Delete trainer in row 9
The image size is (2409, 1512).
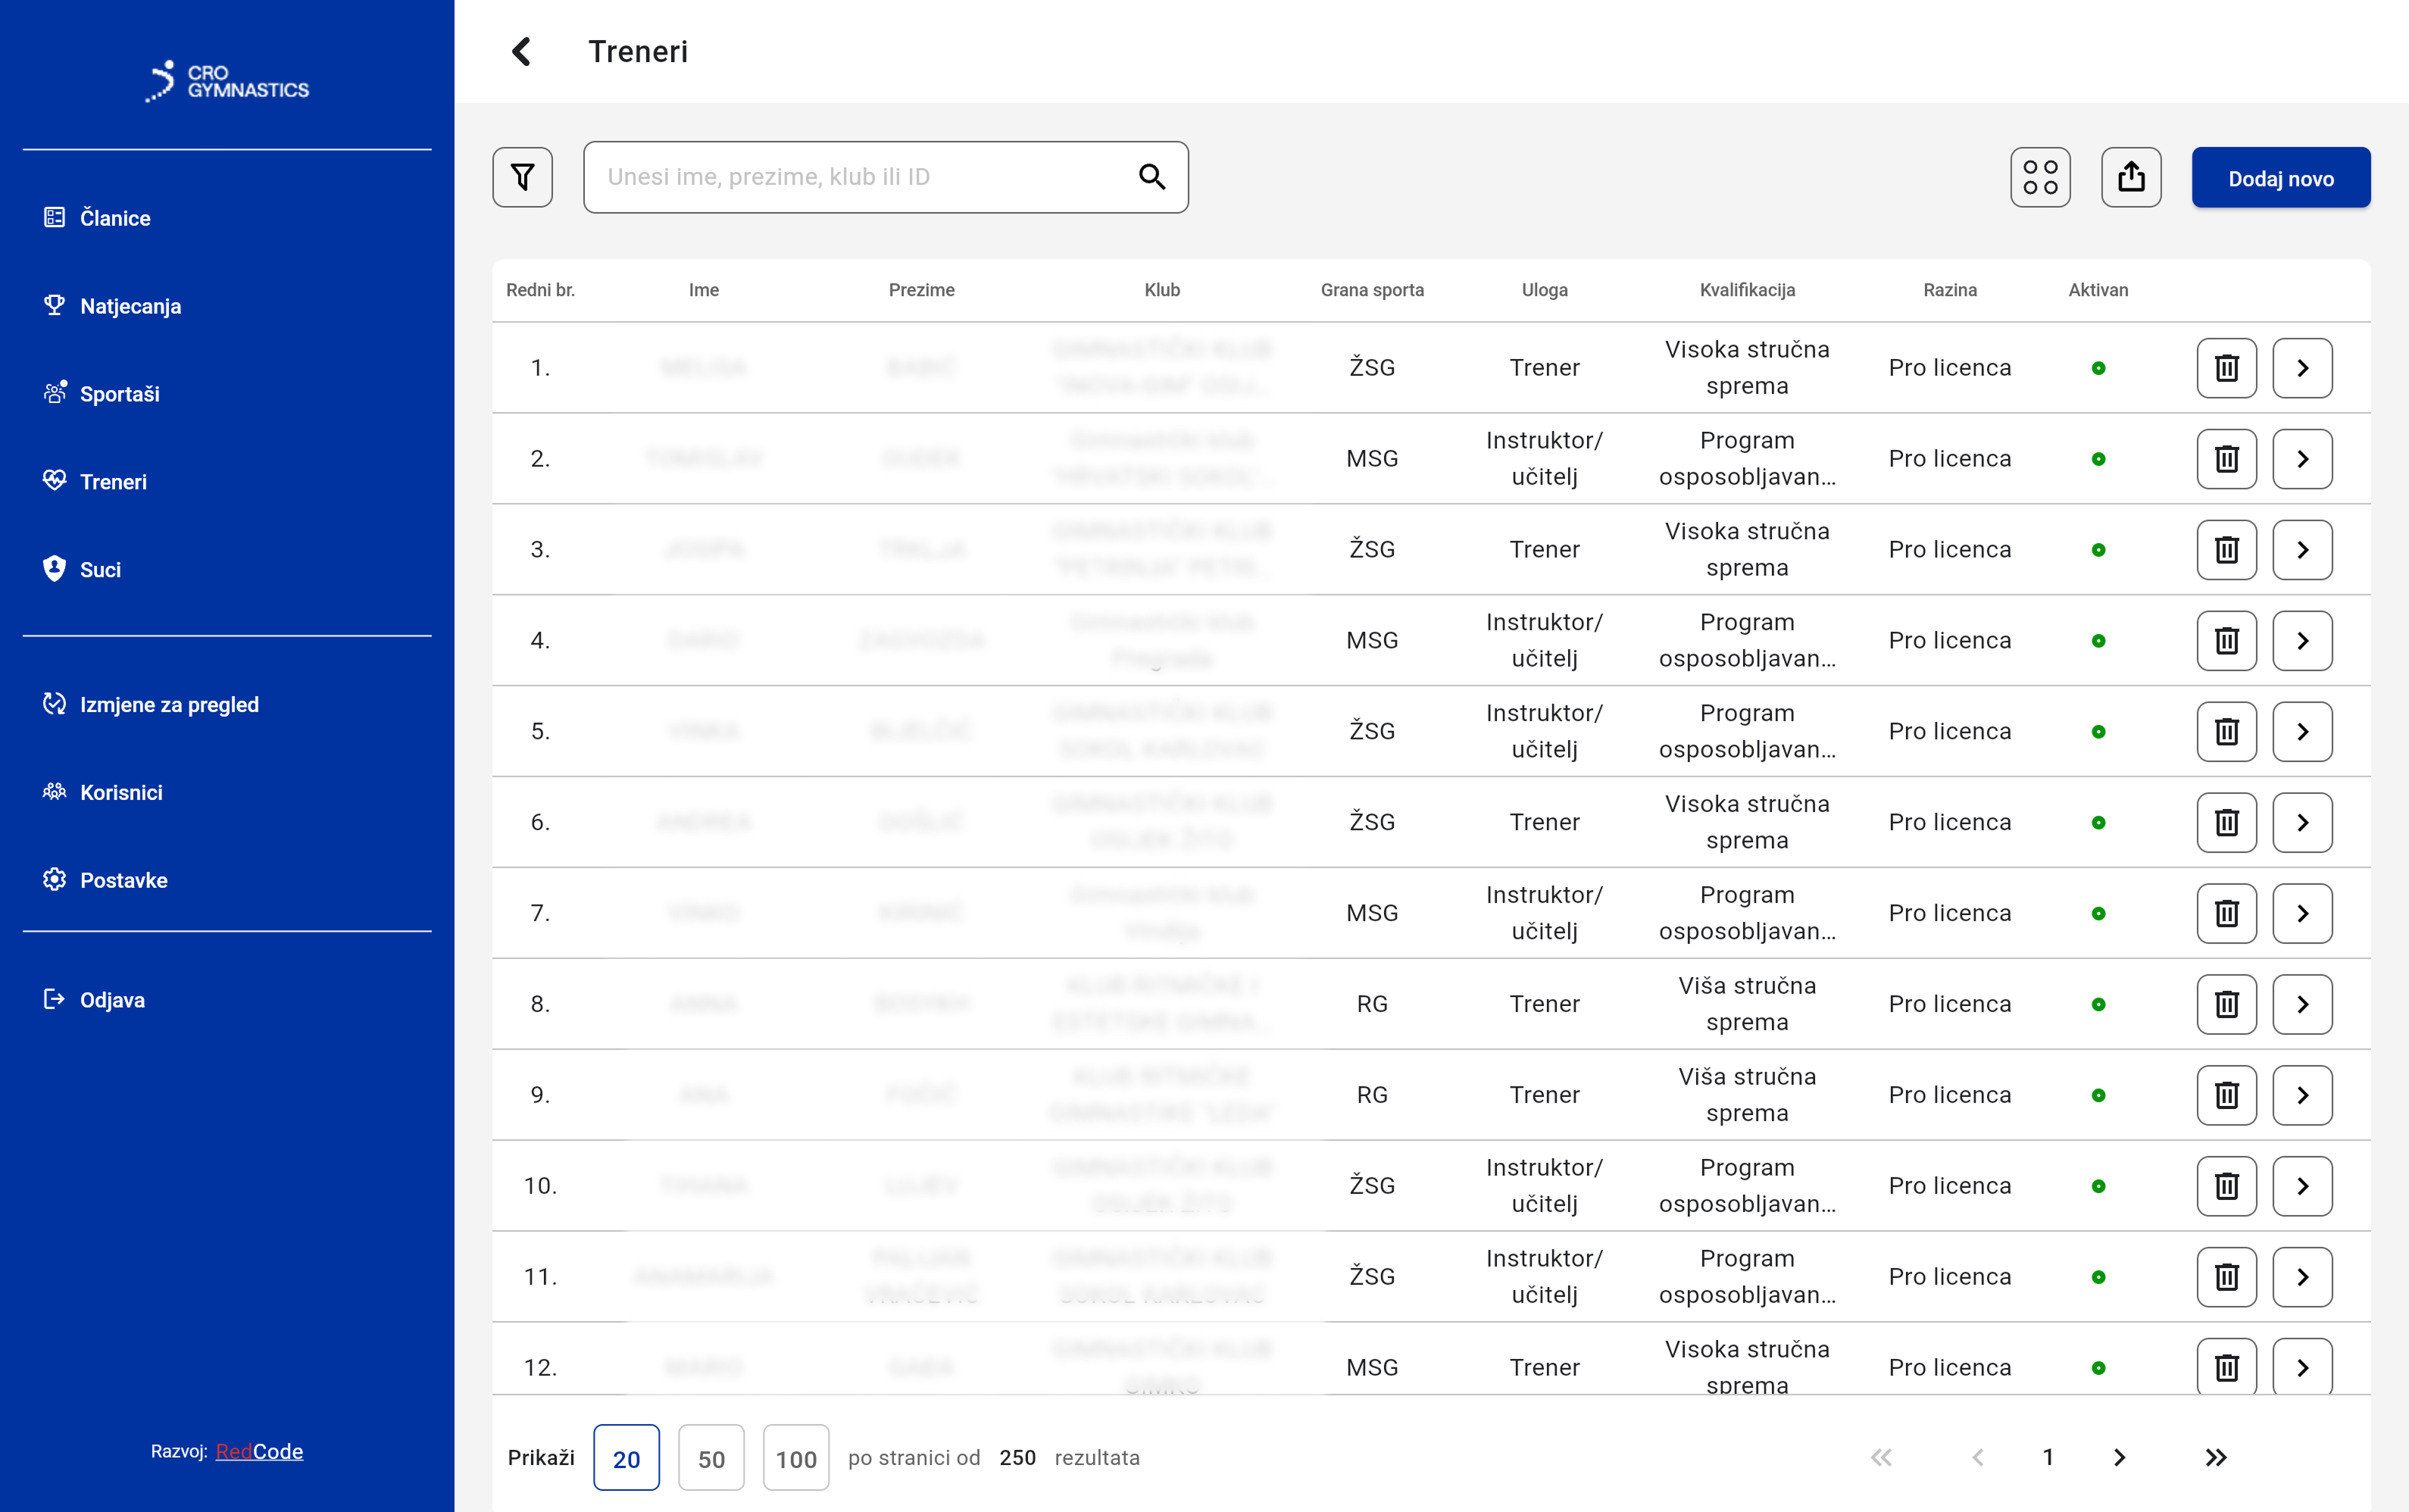pos(2226,1095)
